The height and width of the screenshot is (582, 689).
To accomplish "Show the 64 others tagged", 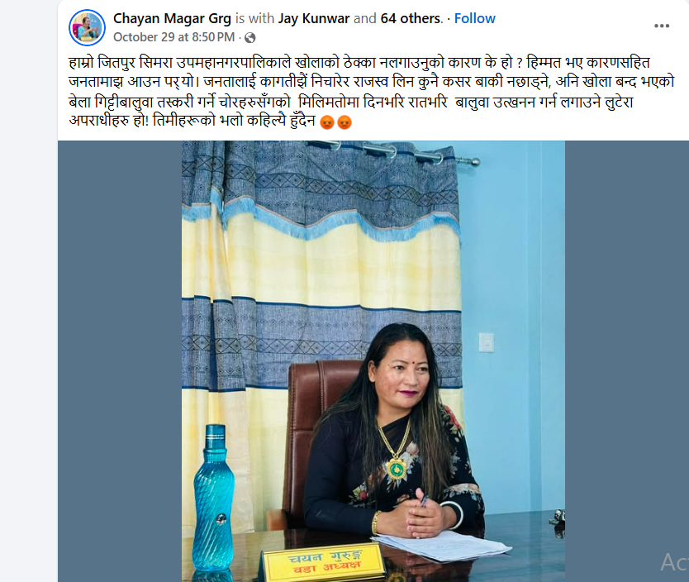I will 411,18.
